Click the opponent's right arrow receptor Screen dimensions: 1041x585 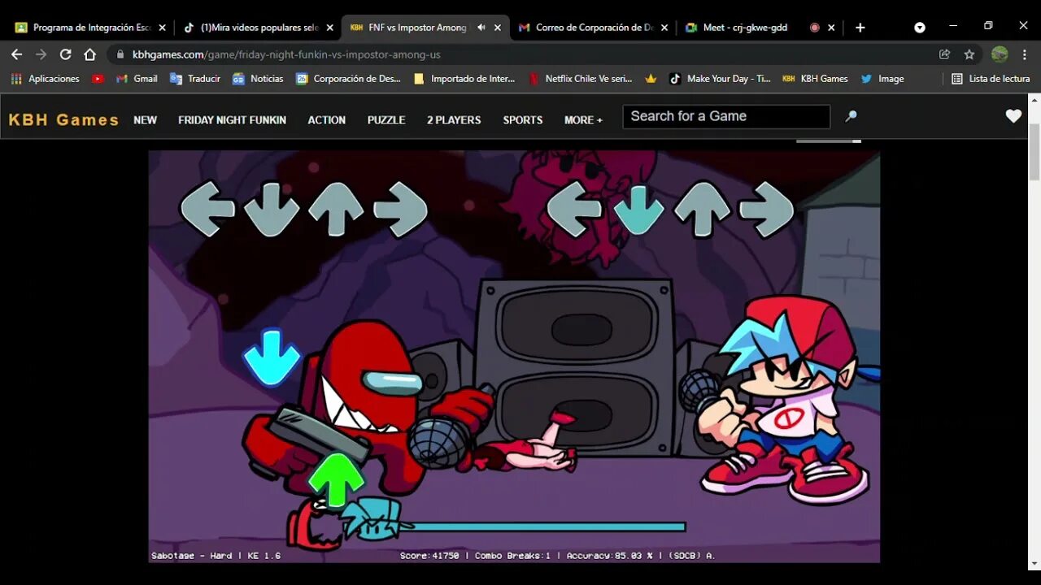click(x=400, y=209)
